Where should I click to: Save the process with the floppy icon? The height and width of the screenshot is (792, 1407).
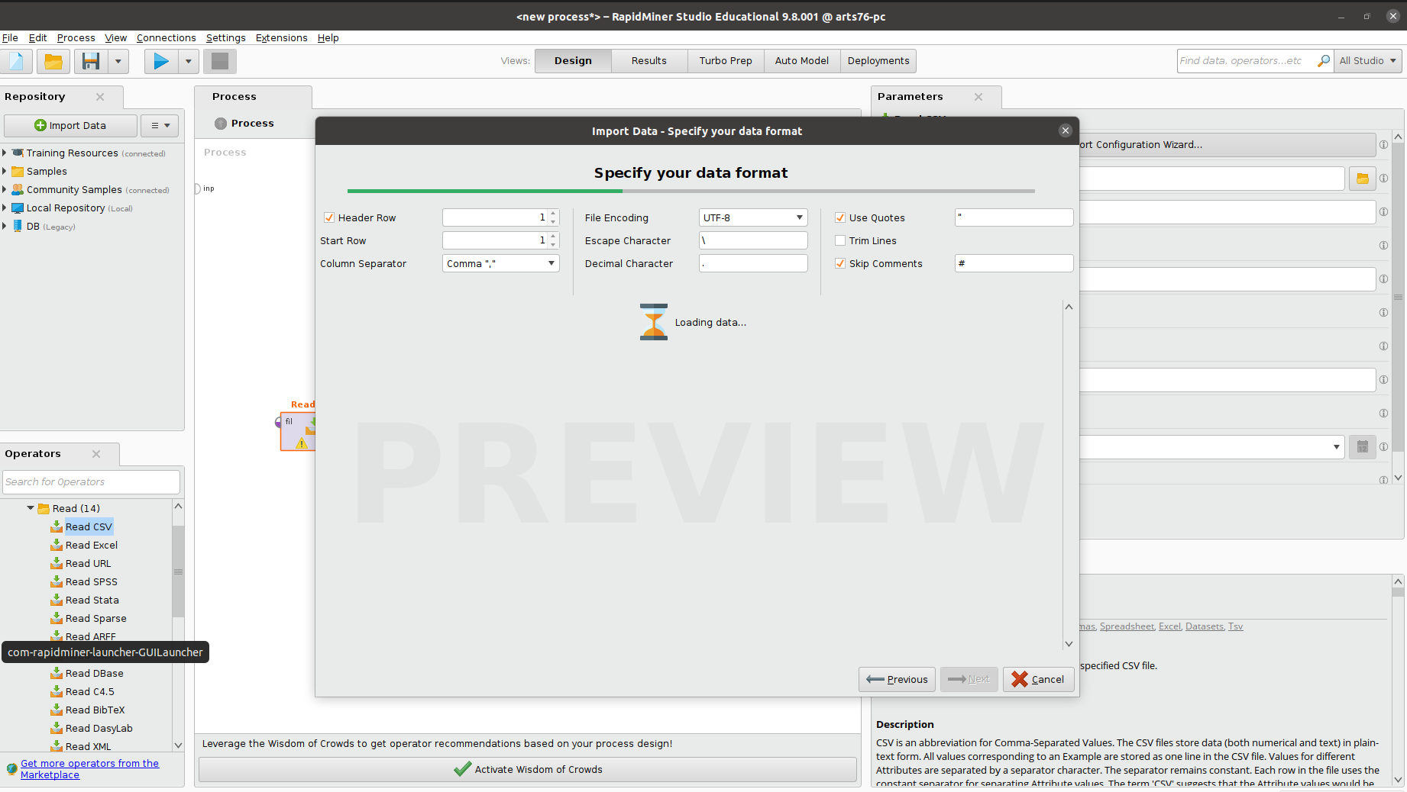tap(91, 61)
